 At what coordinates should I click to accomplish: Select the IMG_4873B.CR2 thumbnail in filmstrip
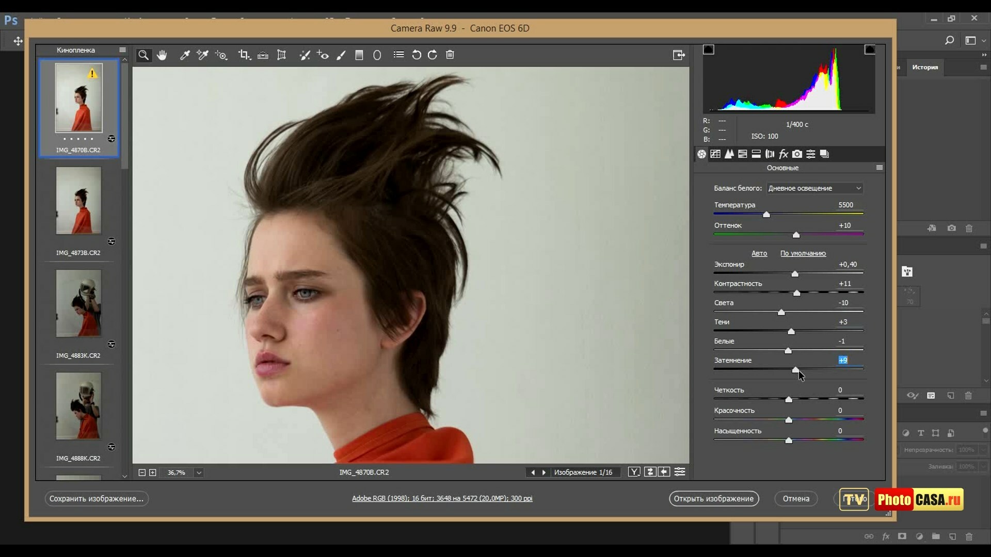78,201
